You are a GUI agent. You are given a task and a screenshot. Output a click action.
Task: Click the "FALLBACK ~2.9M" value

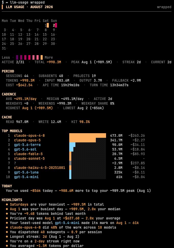click(x=126, y=80)
